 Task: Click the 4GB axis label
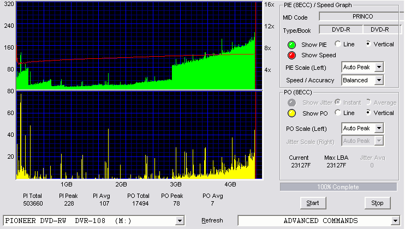(230, 184)
